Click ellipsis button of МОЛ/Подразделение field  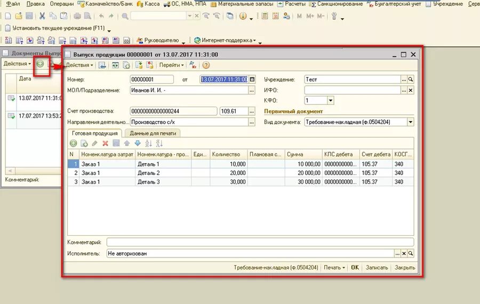(x=252, y=90)
